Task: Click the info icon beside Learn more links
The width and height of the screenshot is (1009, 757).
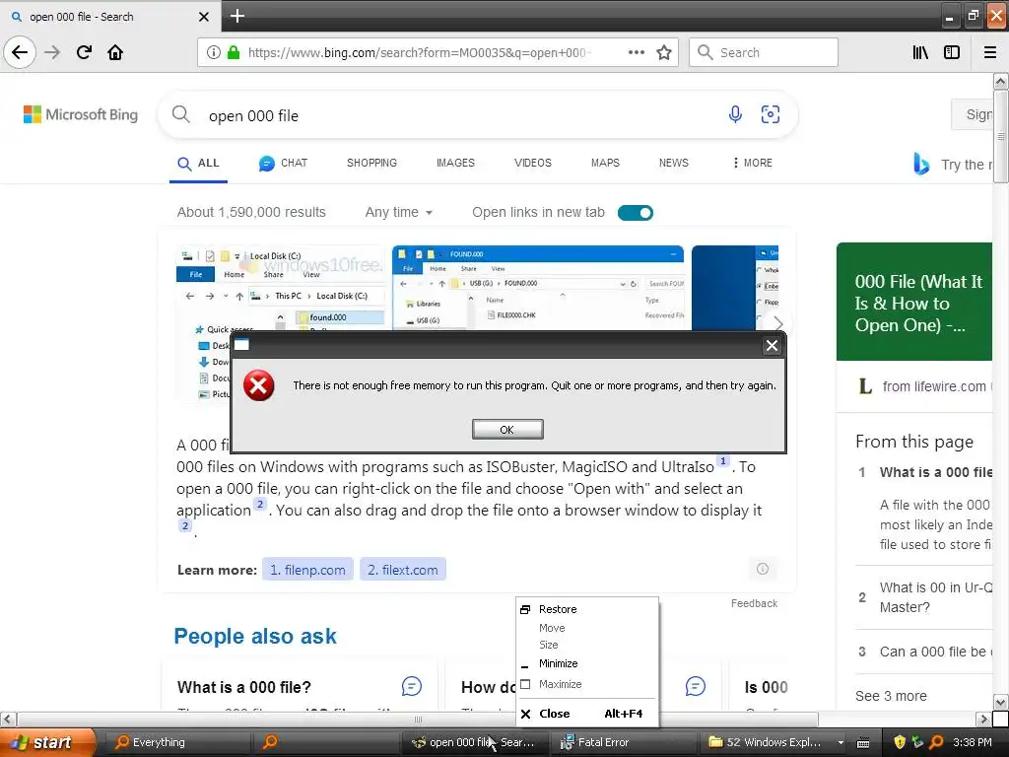Action: (763, 569)
